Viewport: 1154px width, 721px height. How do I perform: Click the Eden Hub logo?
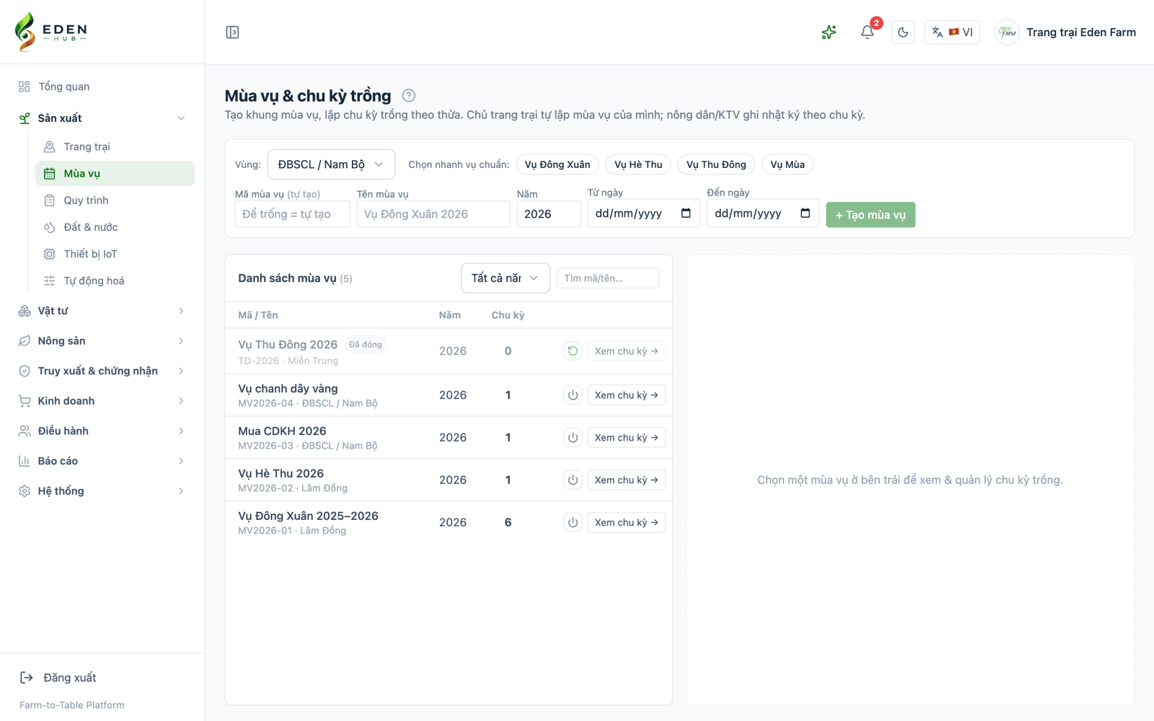[50, 32]
